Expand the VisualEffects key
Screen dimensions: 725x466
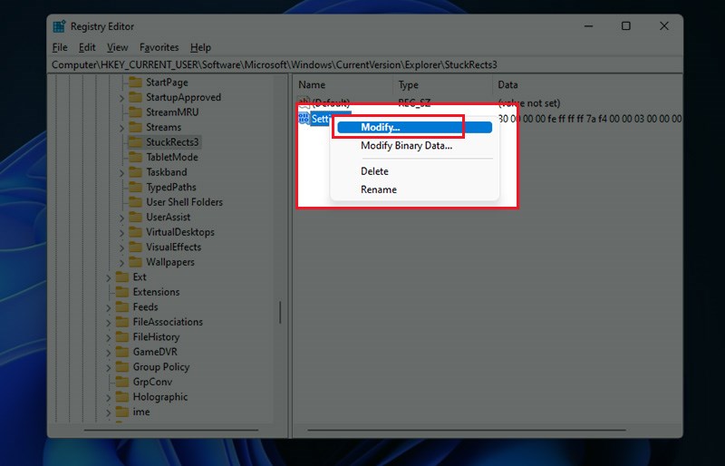(121, 248)
